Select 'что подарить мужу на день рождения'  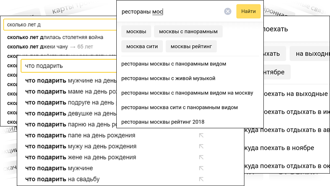(x=81, y=146)
